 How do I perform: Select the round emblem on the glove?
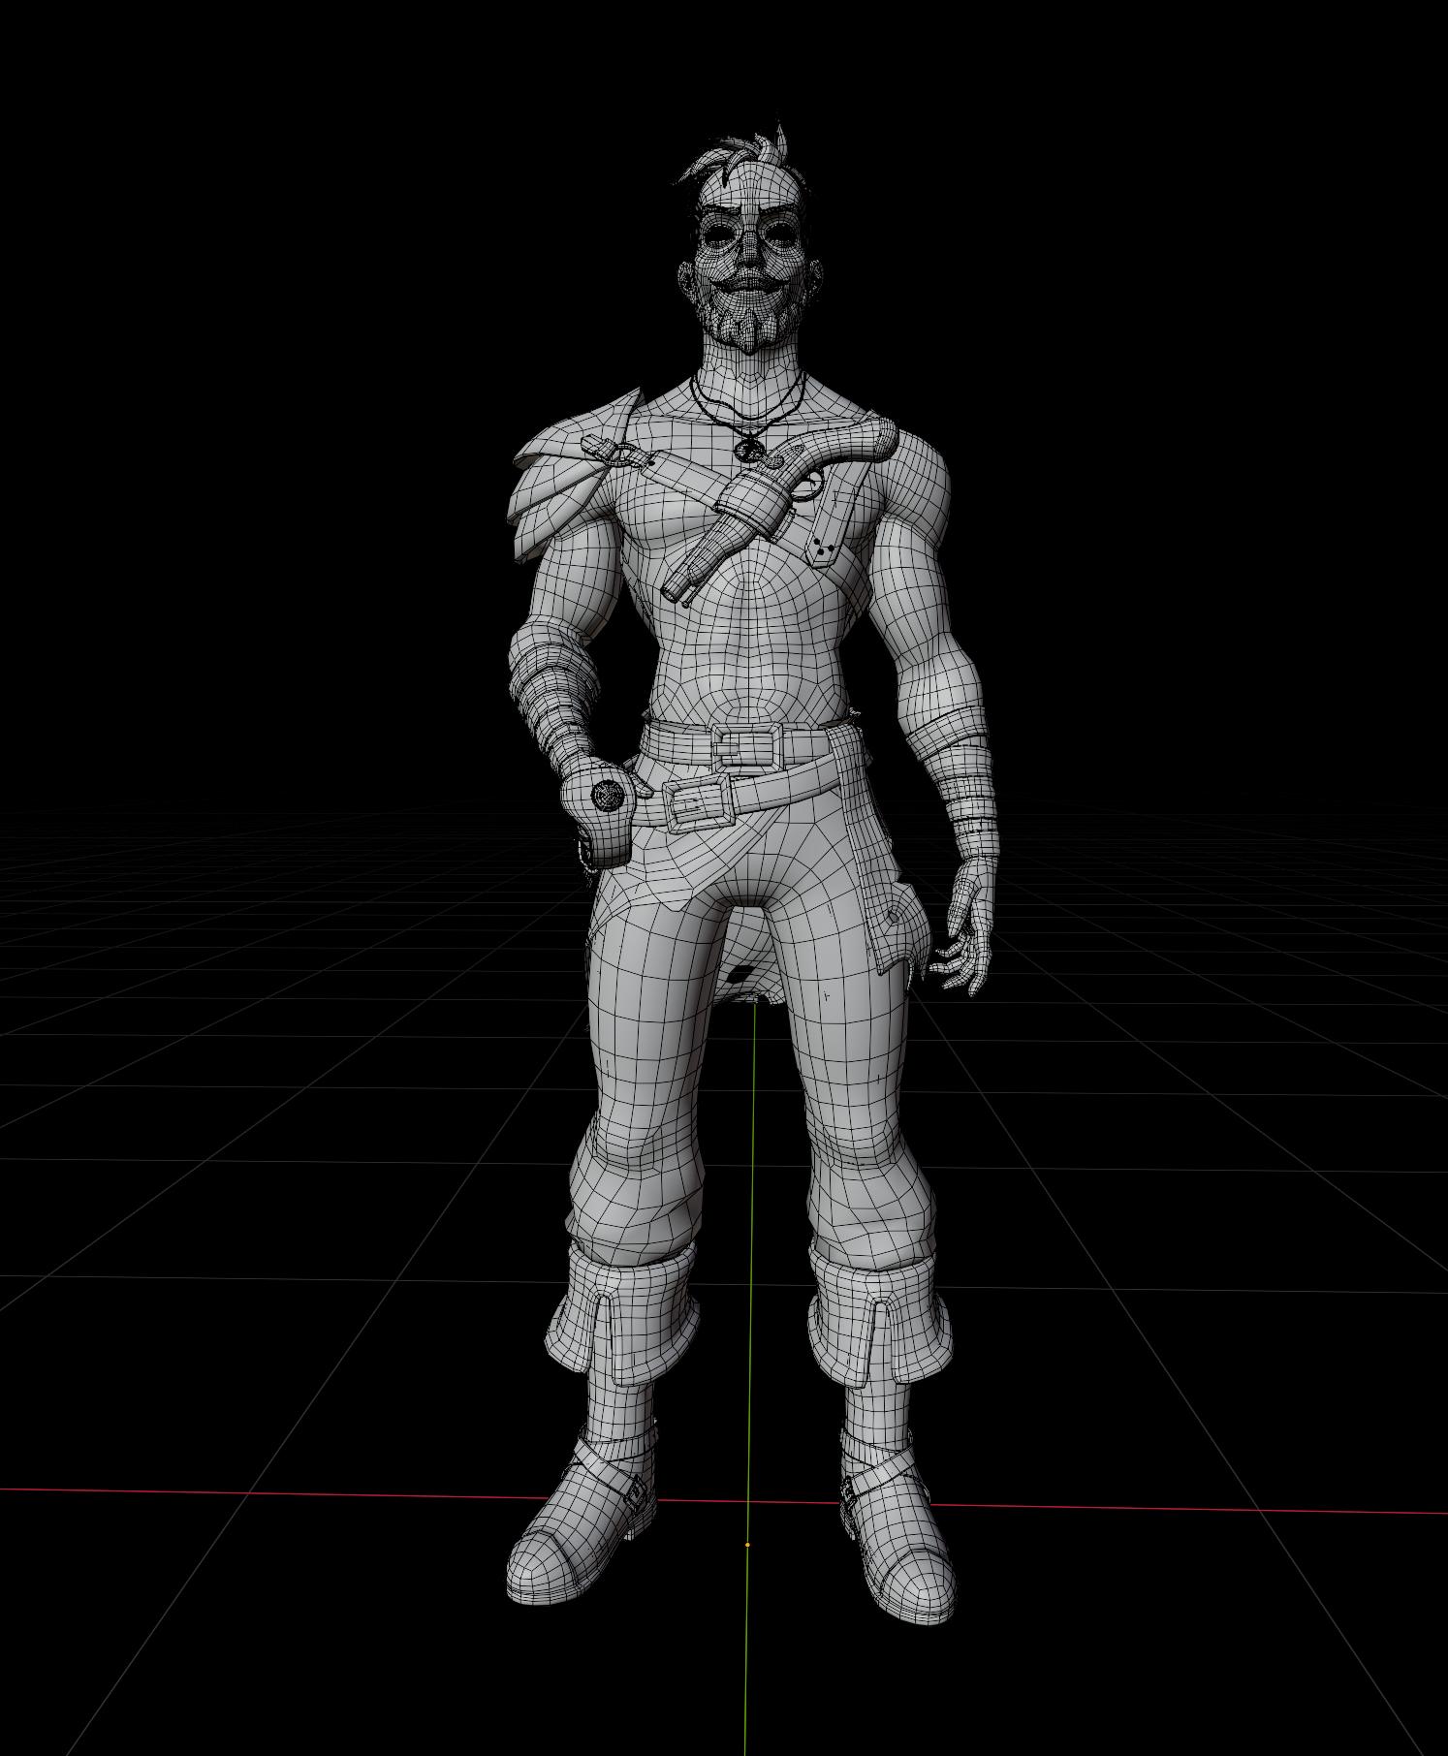(x=607, y=795)
